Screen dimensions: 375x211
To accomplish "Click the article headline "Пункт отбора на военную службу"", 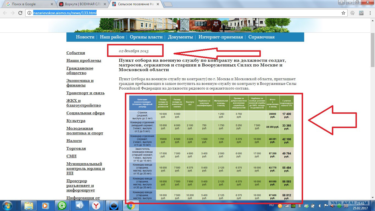I will point(202,65).
